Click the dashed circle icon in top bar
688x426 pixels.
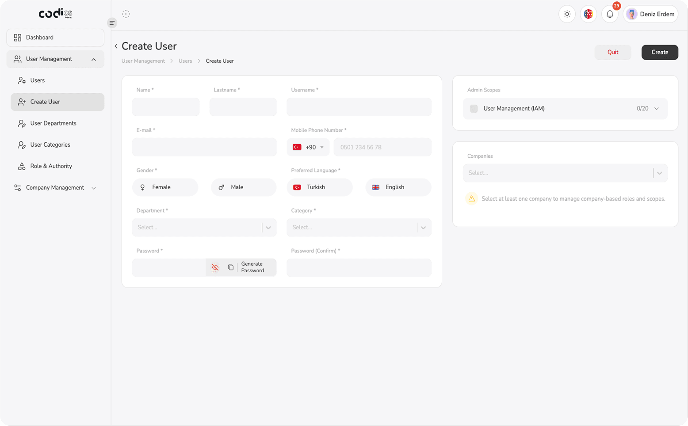(x=126, y=14)
